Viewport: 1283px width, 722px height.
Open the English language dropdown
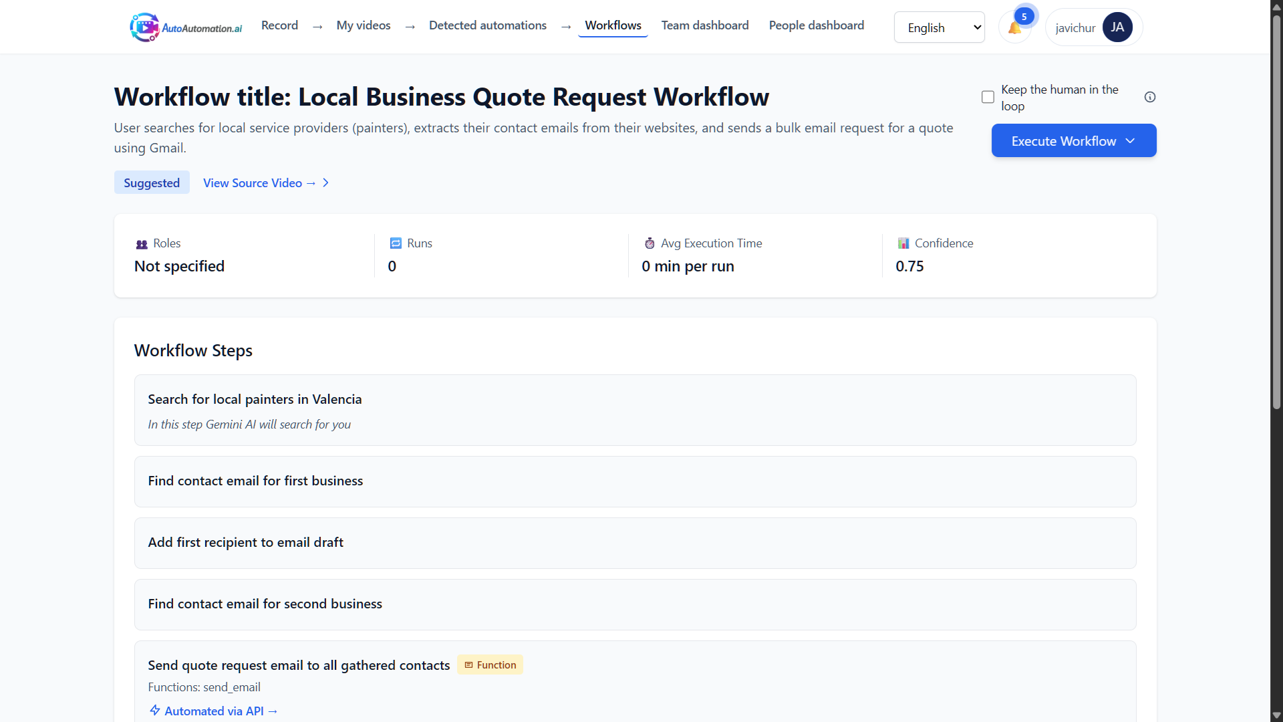[939, 27]
